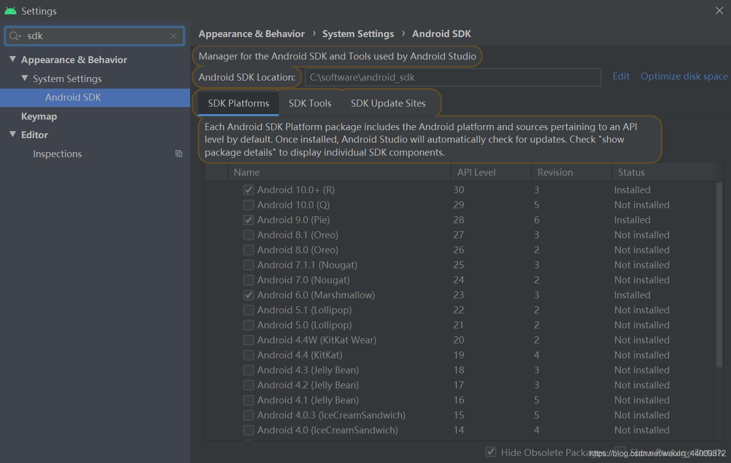Click the settings search field
Viewport: 731px width, 463px height.
click(95, 36)
